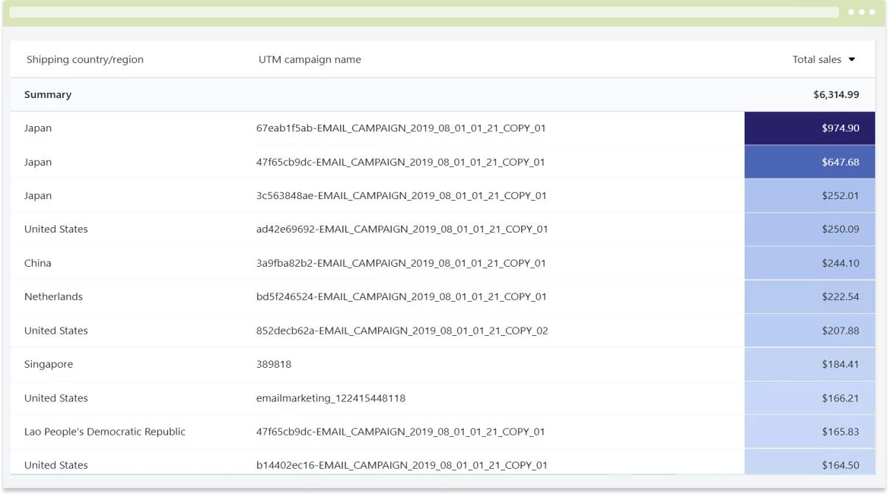The image size is (890, 494).
Task: Select the summary total $6,314.99
Action: tap(836, 95)
